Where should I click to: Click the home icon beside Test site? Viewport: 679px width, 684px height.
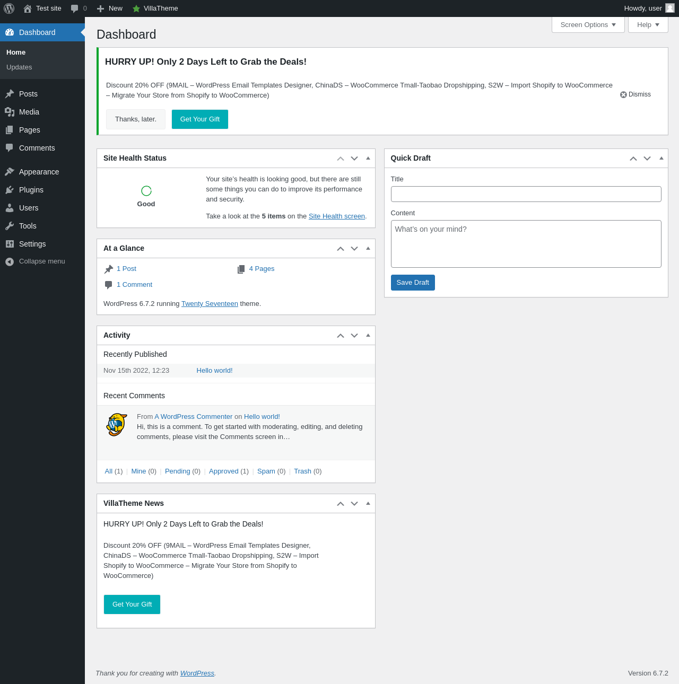pyautogui.click(x=28, y=8)
